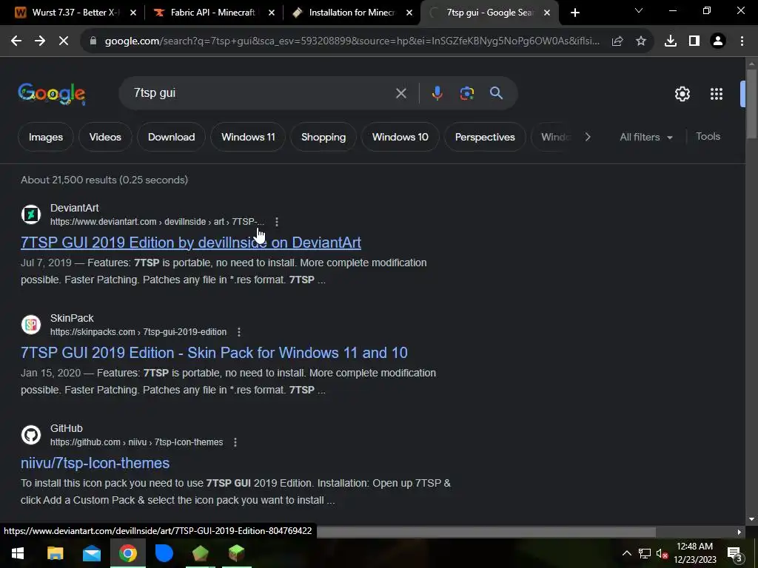Open the tab search dropdown arrow

tap(639, 10)
